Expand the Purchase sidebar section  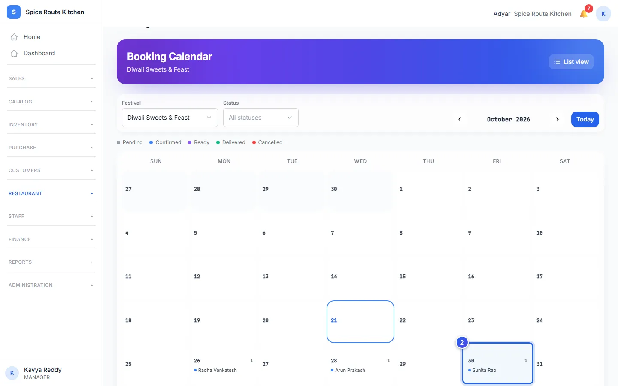[51, 148]
